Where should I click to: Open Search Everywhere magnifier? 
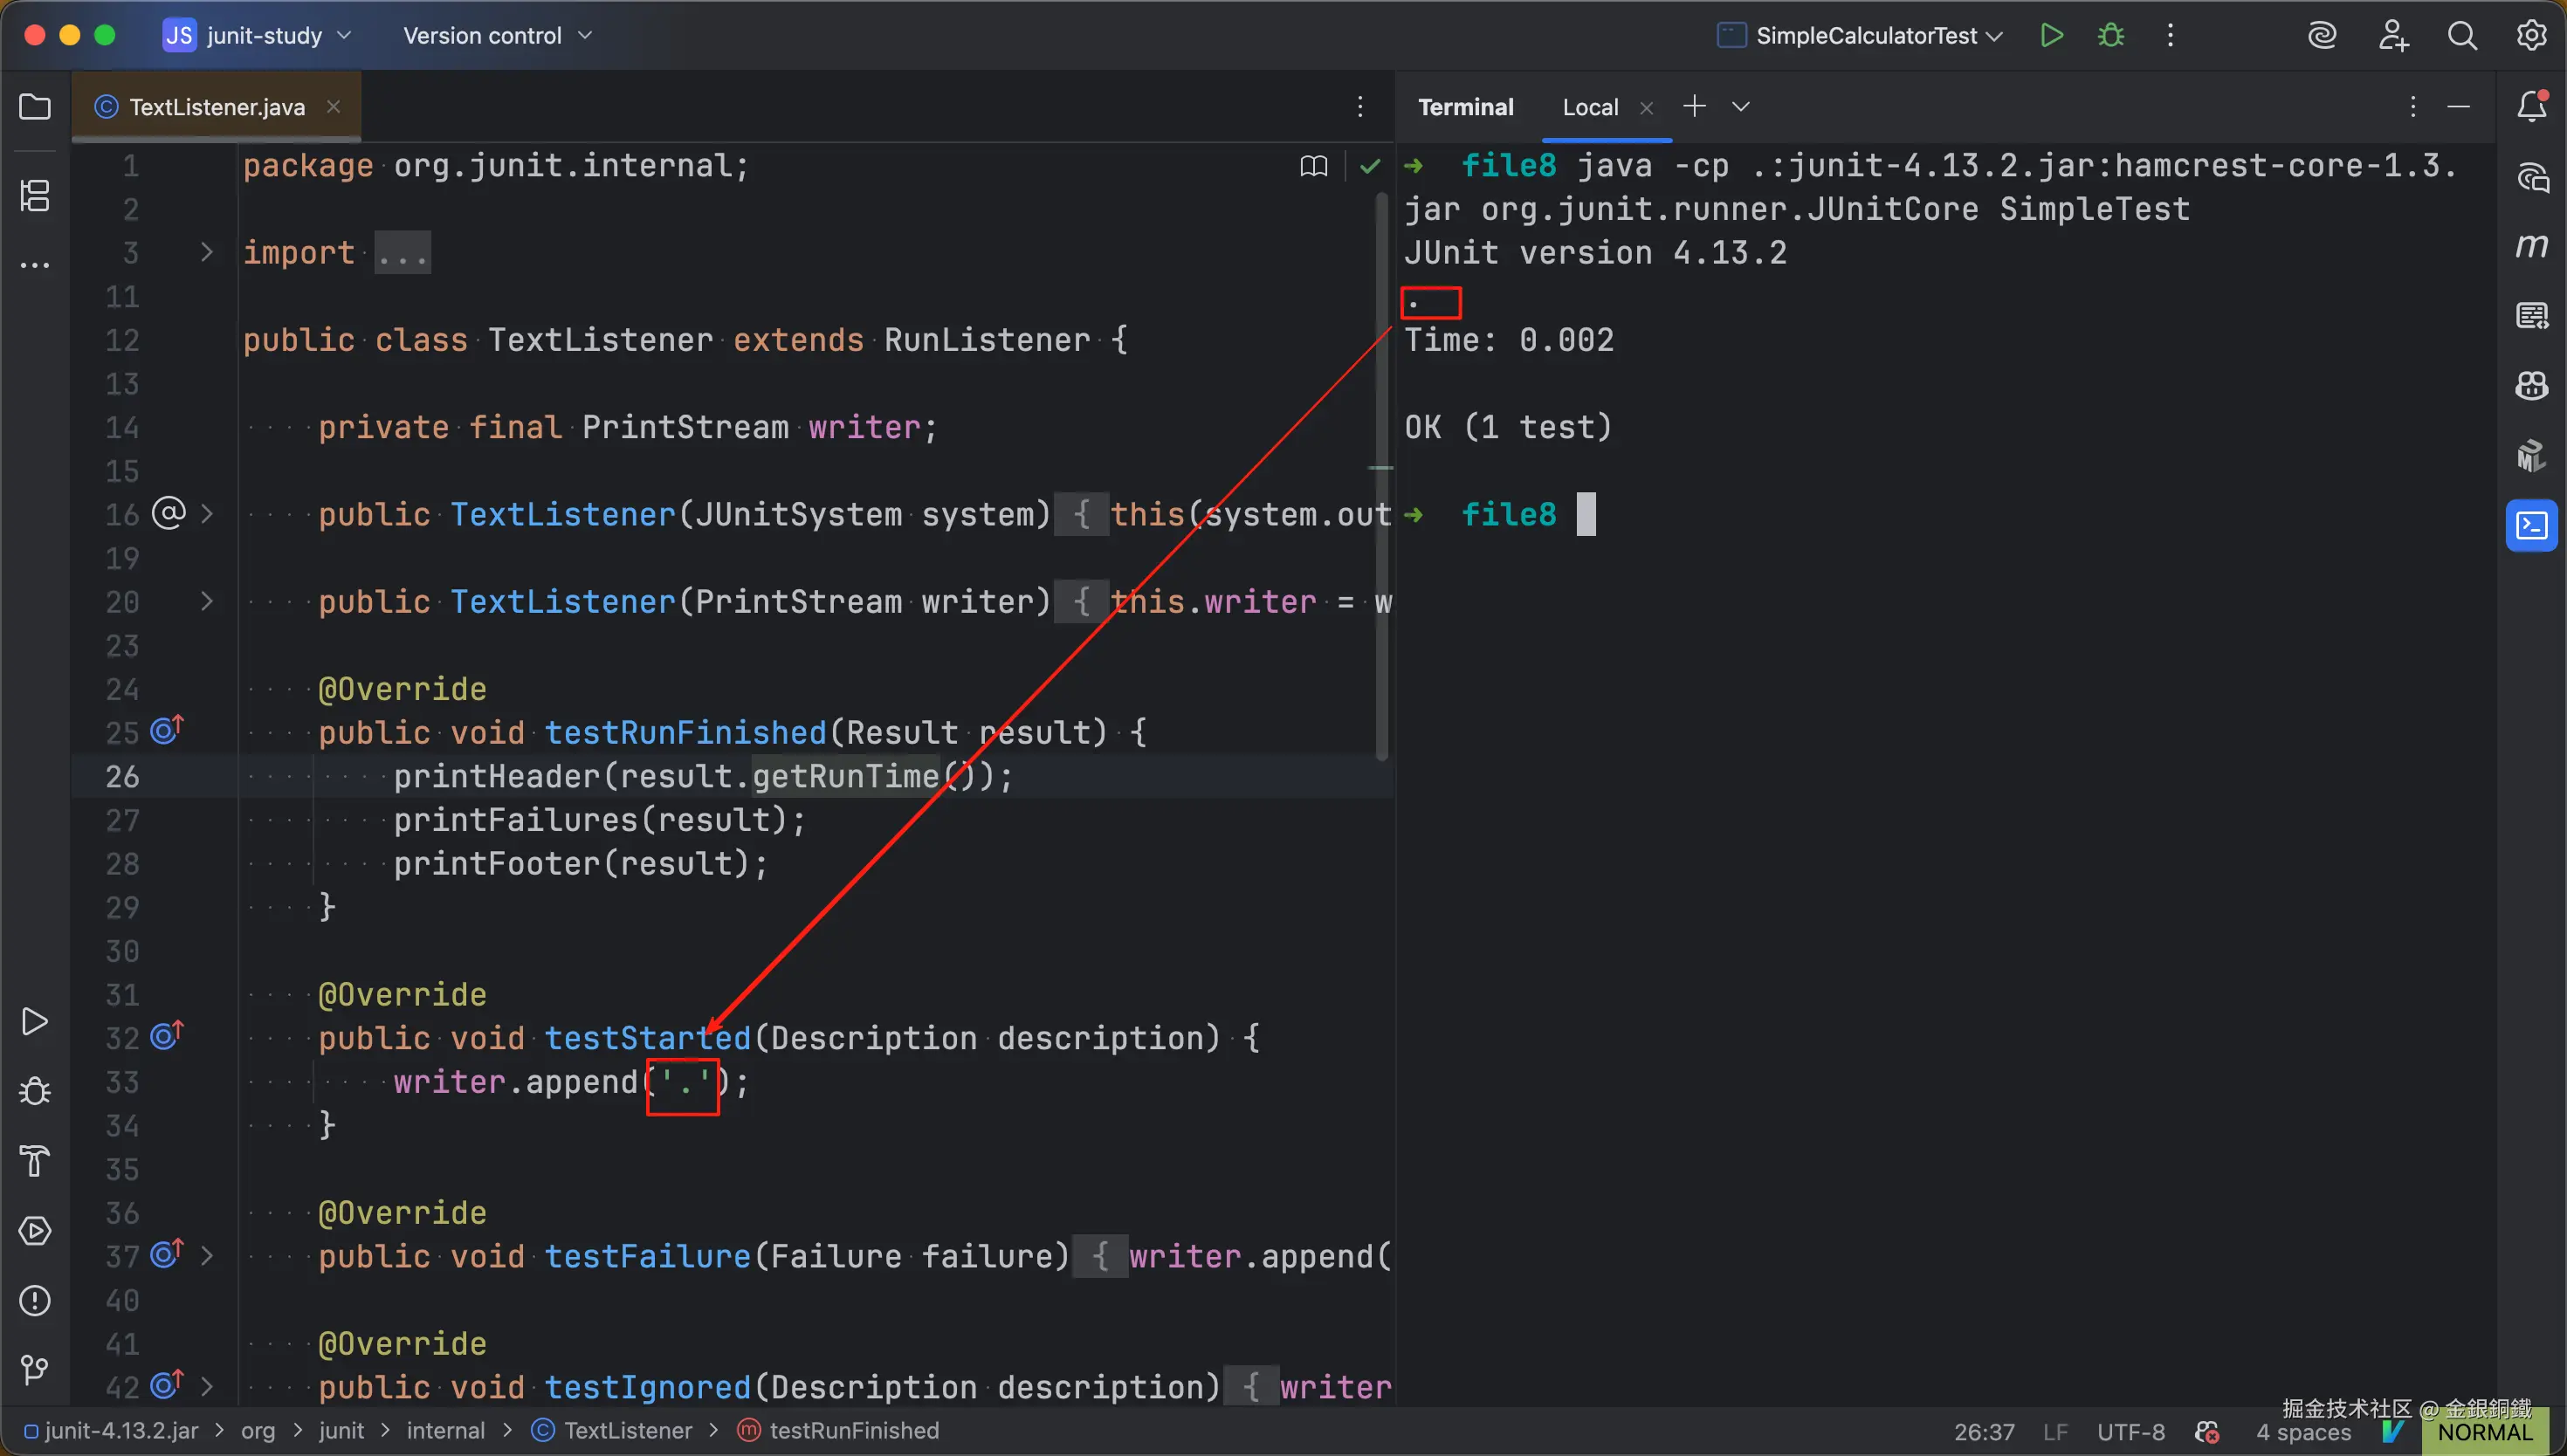2462,36
